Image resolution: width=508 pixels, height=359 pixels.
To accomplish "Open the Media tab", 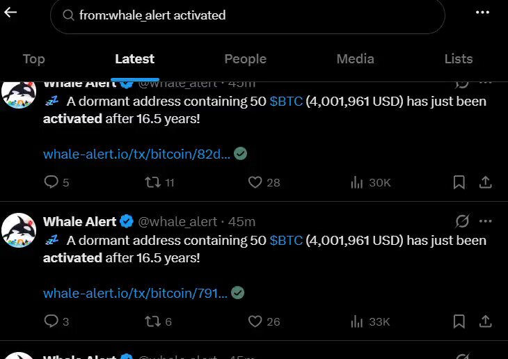I will [x=355, y=59].
